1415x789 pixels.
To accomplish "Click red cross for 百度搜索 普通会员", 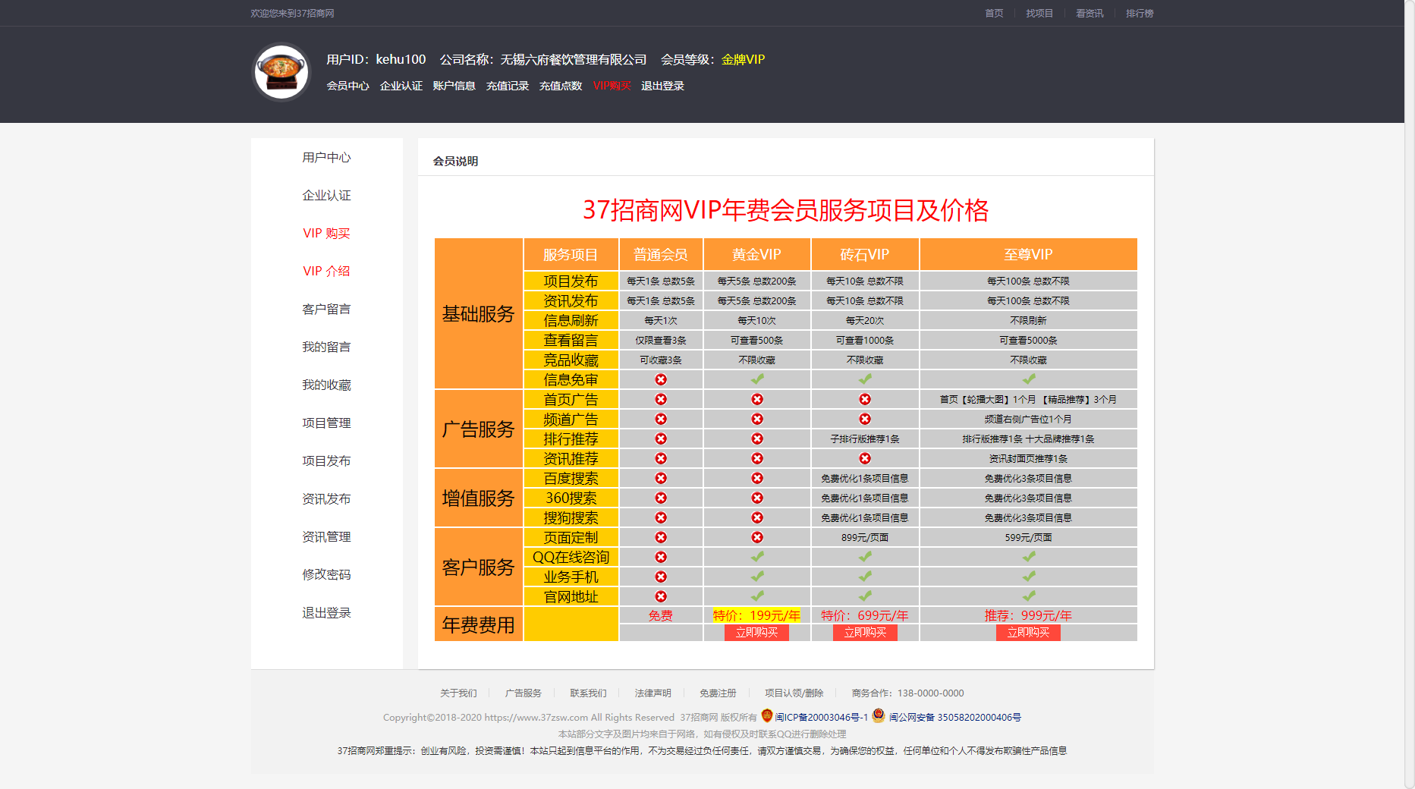I will coord(661,478).
